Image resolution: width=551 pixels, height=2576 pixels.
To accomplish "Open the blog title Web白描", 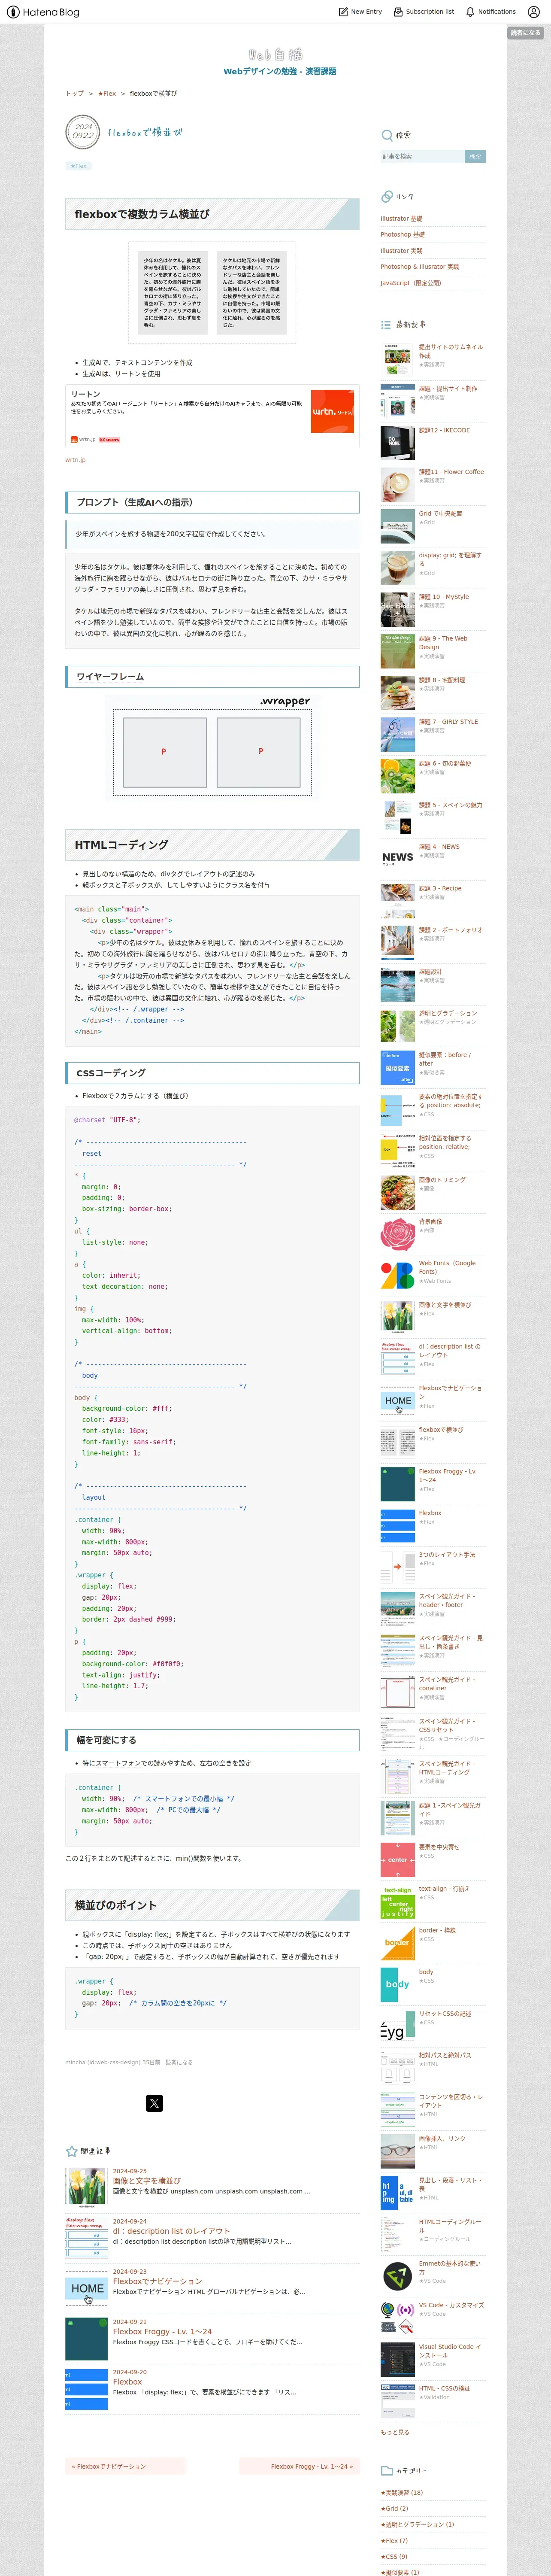I will (276, 55).
